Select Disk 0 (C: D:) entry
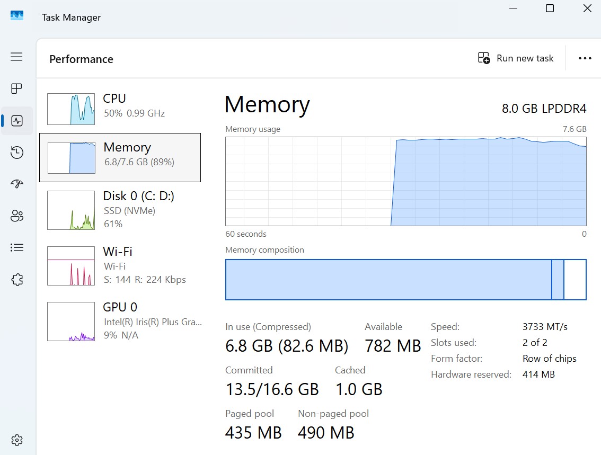This screenshot has width=601, height=455. click(x=120, y=210)
